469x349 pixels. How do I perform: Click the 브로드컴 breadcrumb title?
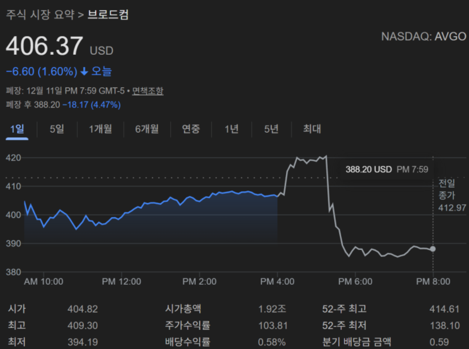click(108, 15)
